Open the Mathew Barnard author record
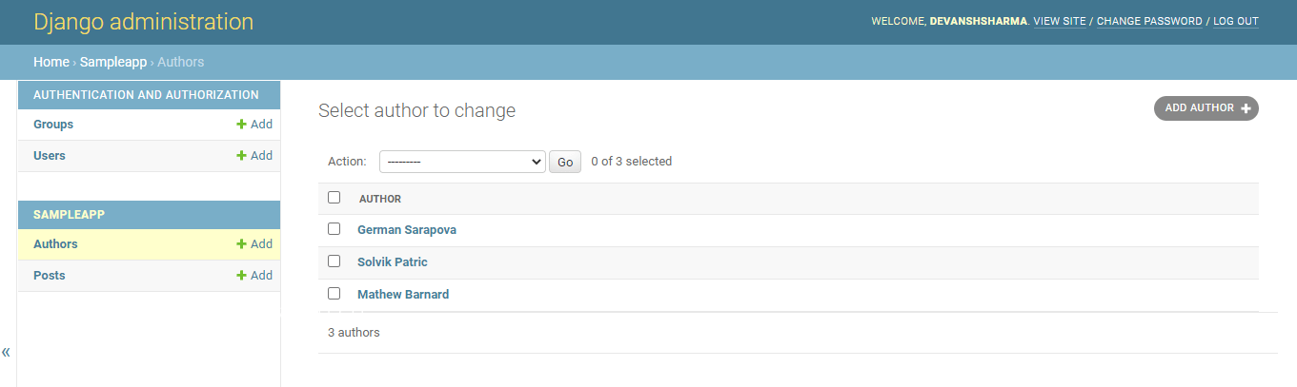 point(403,295)
